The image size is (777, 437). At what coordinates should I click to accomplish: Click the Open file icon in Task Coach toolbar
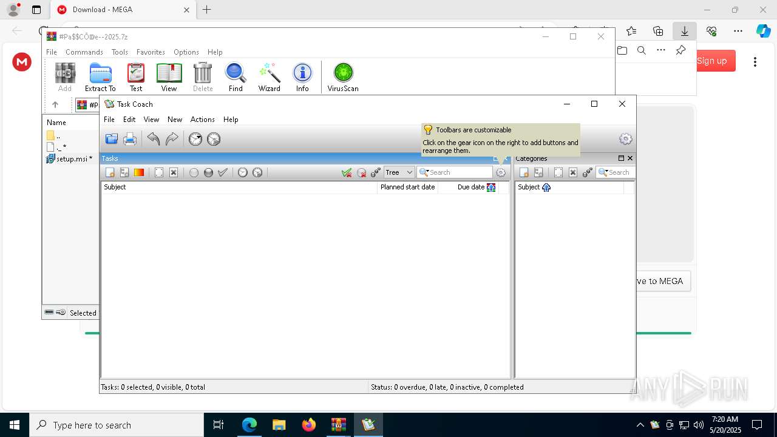click(112, 139)
